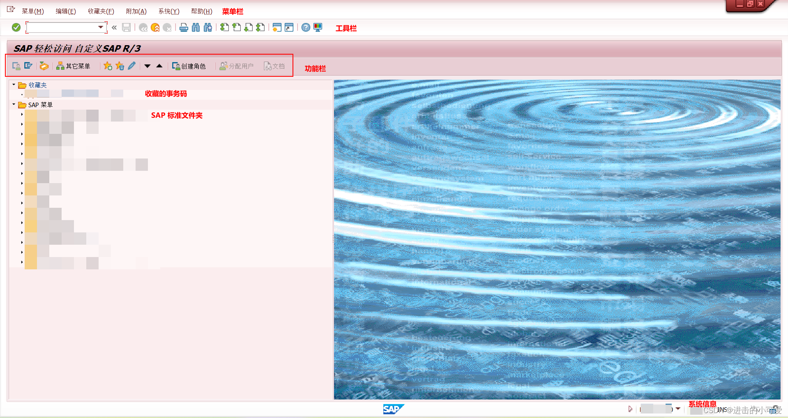Open the 收藏夹(F) menu

[101, 11]
